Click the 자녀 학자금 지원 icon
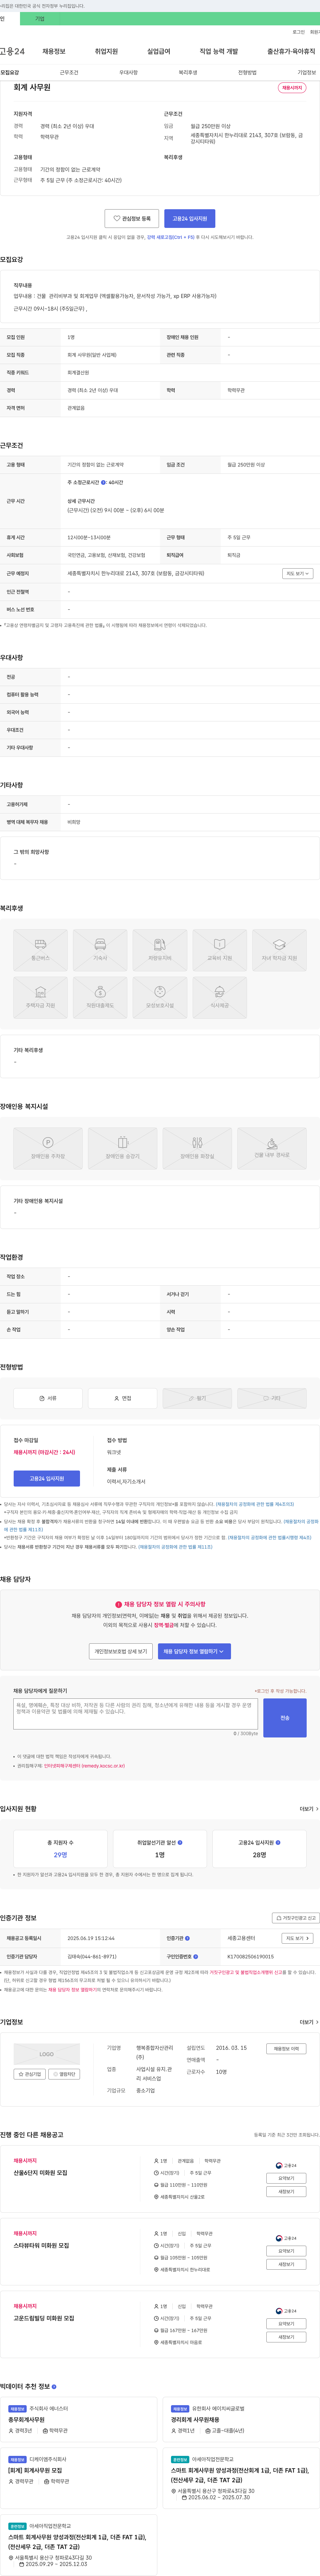This screenshot has width=320, height=2576. (x=279, y=950)
